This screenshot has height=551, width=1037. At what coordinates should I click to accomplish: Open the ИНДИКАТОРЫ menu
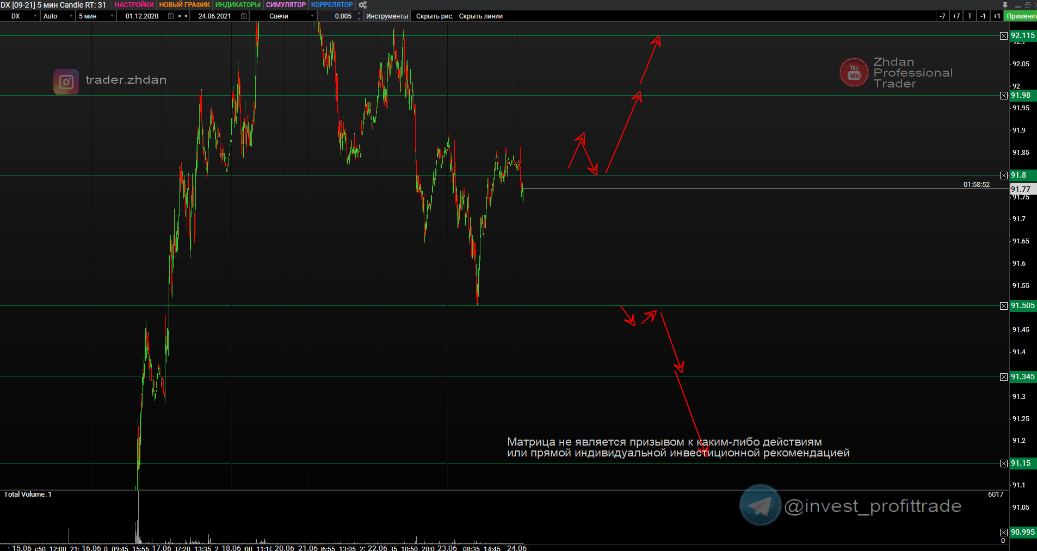click(x=238, y=5)
